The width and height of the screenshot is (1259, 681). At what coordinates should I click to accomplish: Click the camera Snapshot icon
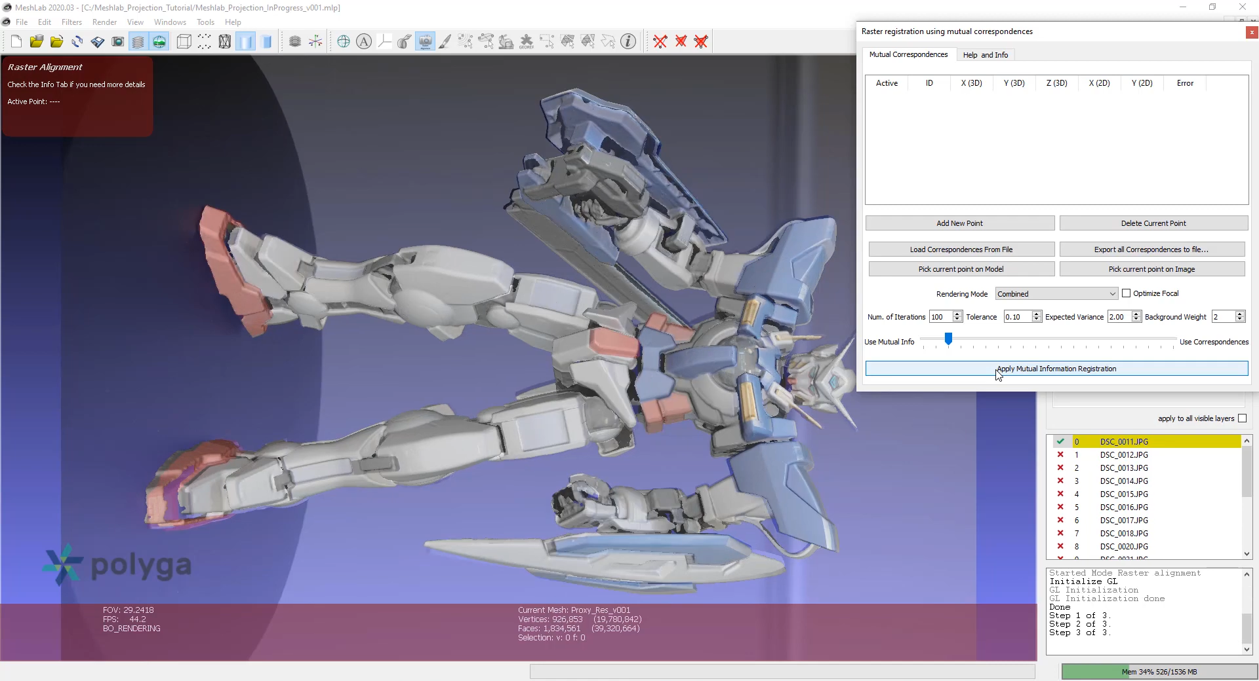coord(118,42)
